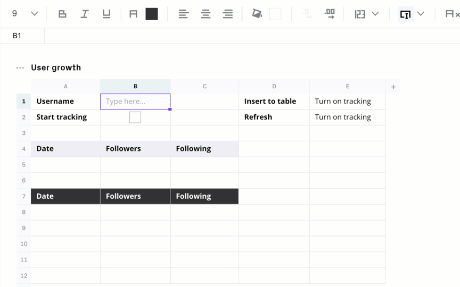Image resolution: width=460 pixels, height=287 pixels.
Task: Expand the number format dropdown arrow
Action: pyautogui.click(x=375, y=13)
